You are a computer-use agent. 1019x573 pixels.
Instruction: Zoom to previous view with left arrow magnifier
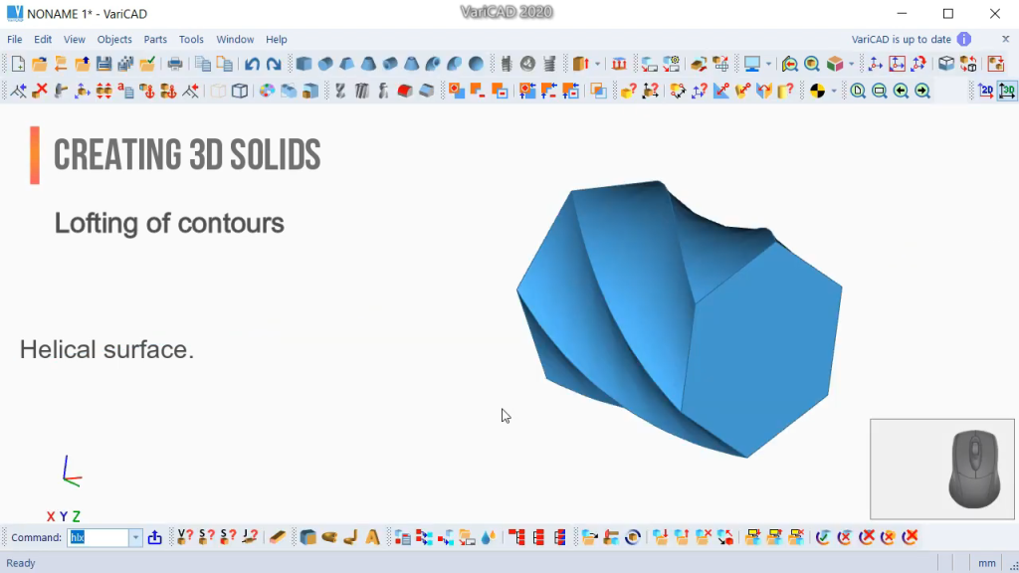(901, 91)
